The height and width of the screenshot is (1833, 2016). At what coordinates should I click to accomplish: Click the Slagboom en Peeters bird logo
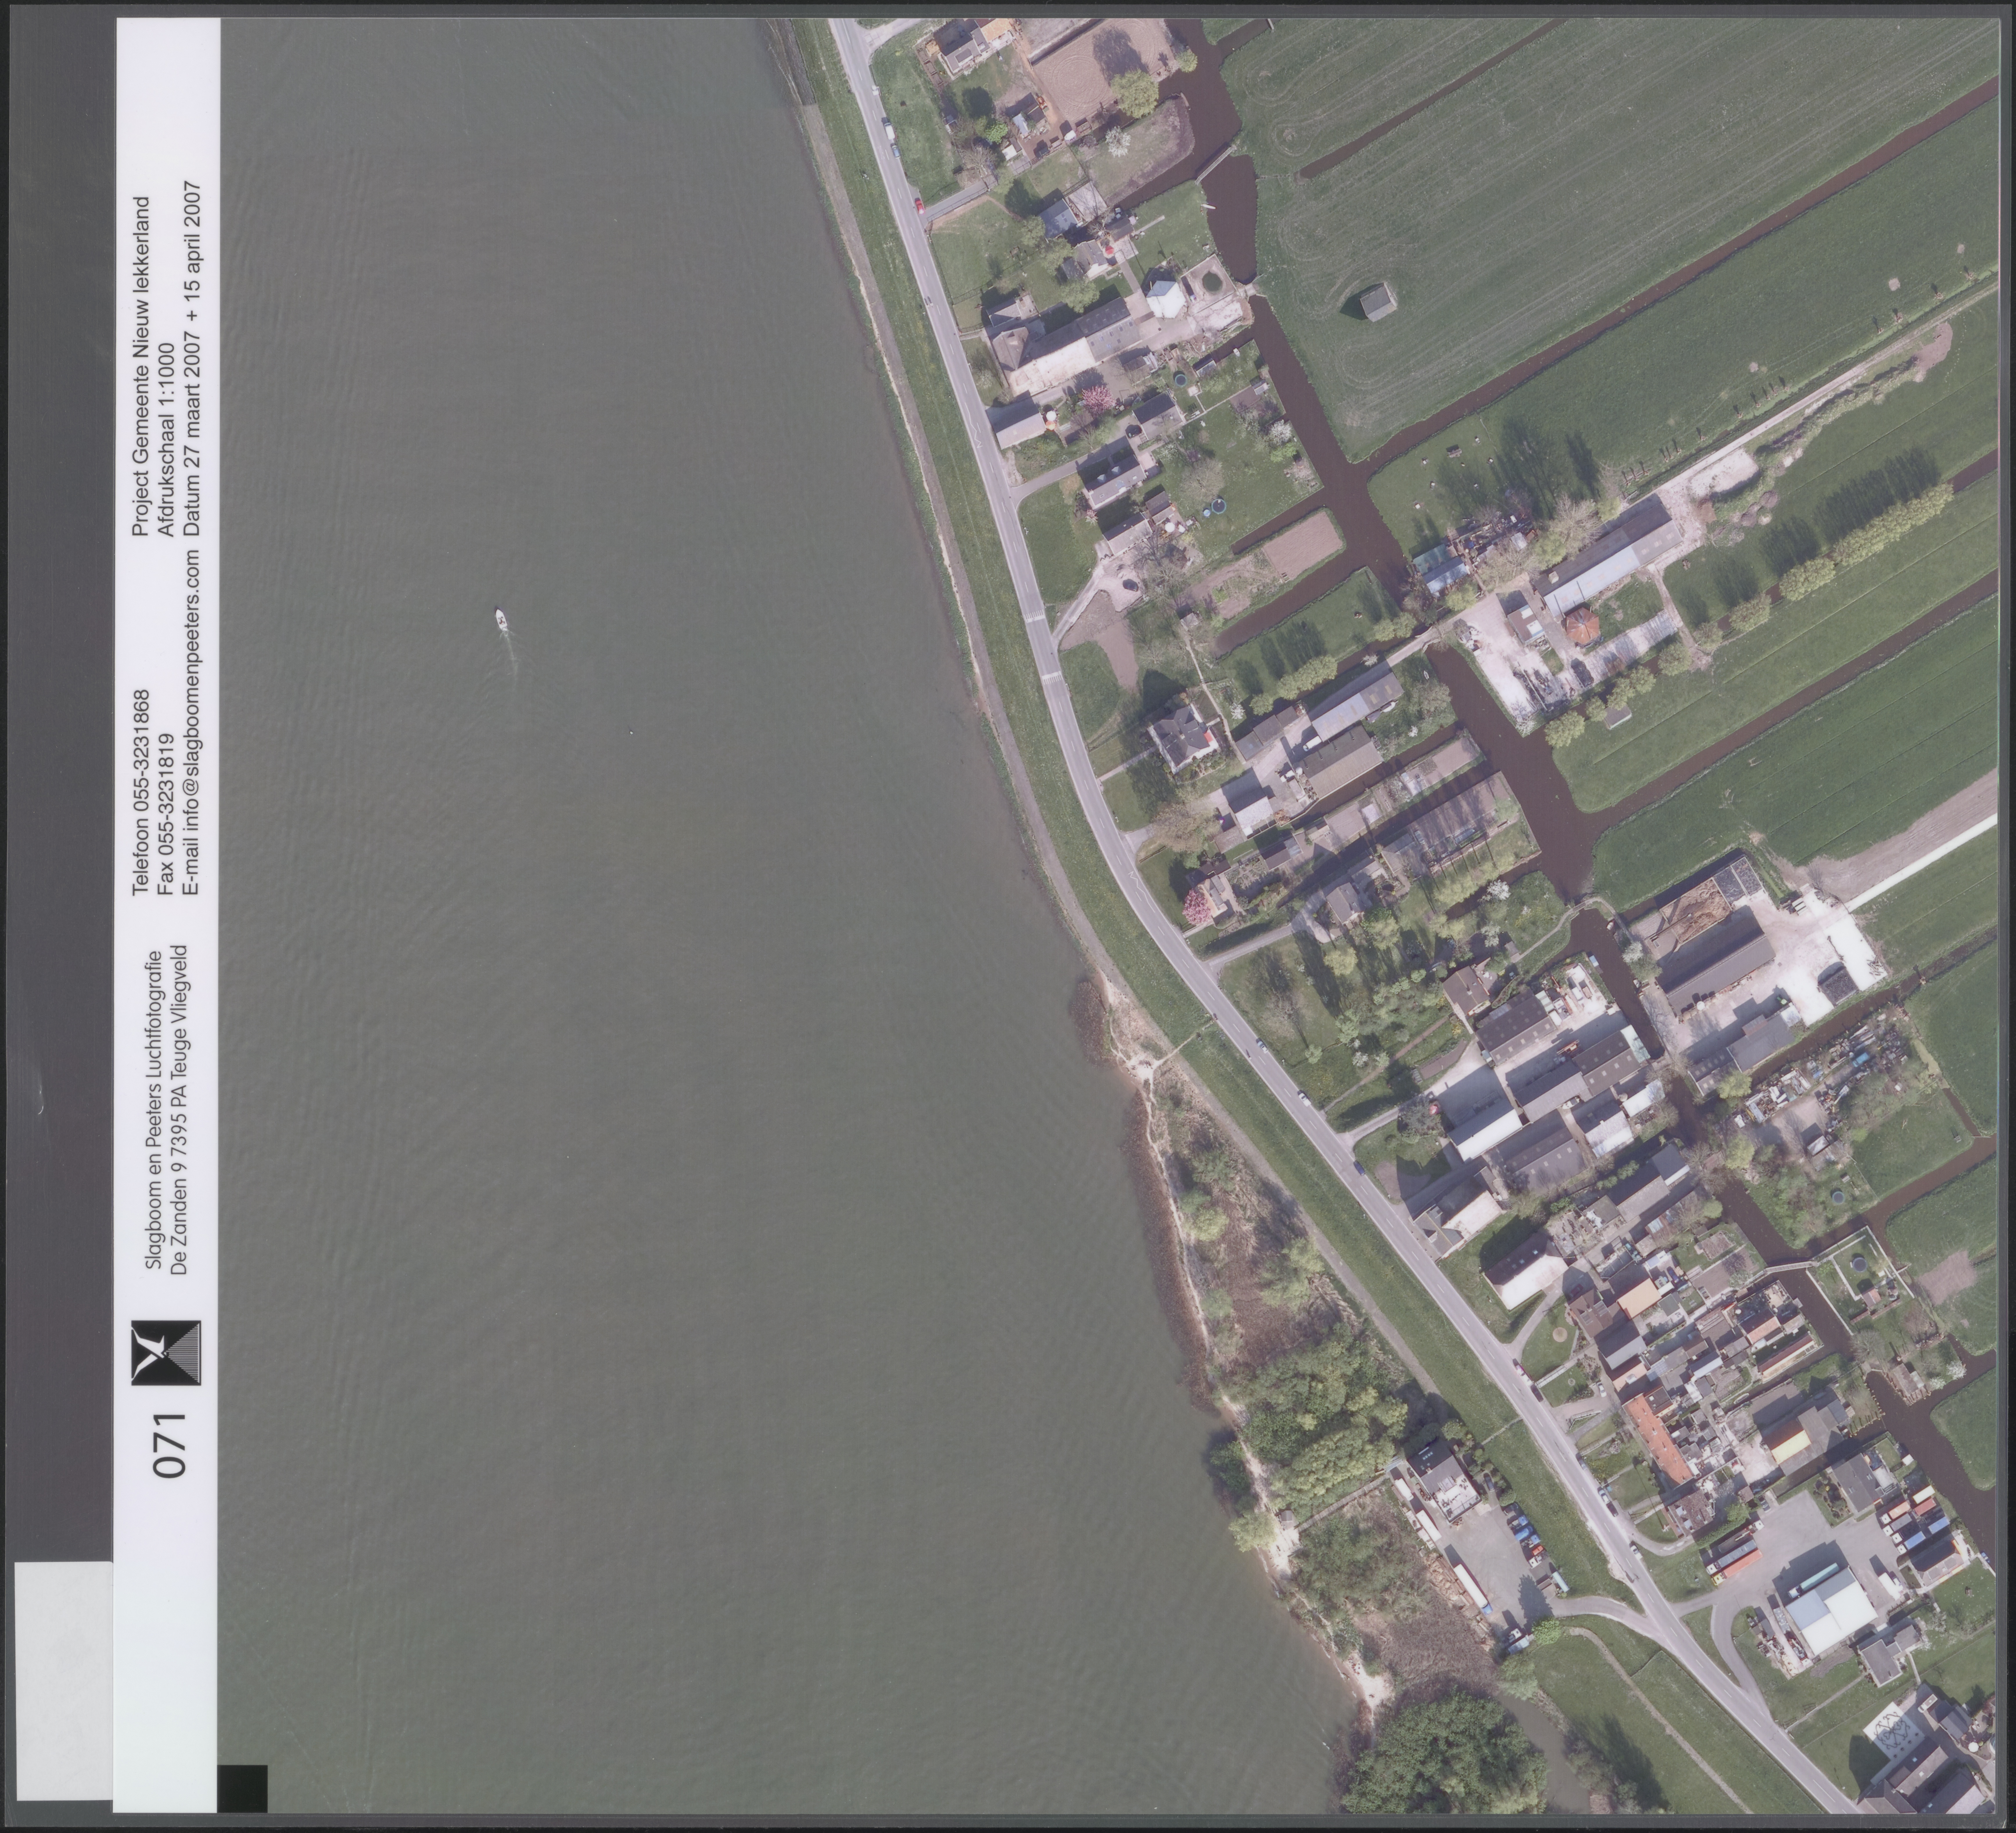pyautogui.click(x=166, y=1353)
